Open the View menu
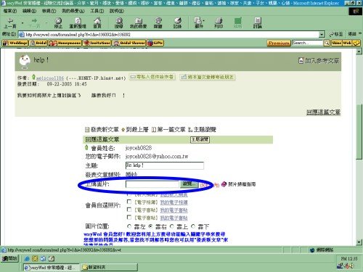 (49, 11)
